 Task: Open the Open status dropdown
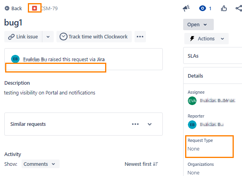click(x=198, y=25)
